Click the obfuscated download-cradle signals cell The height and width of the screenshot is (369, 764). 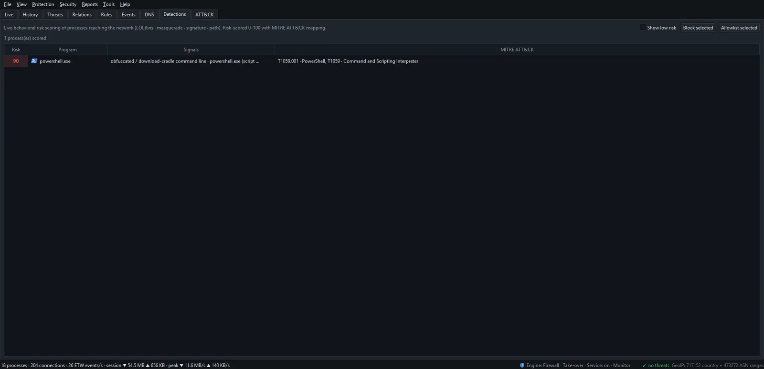(x=191, y=61)
